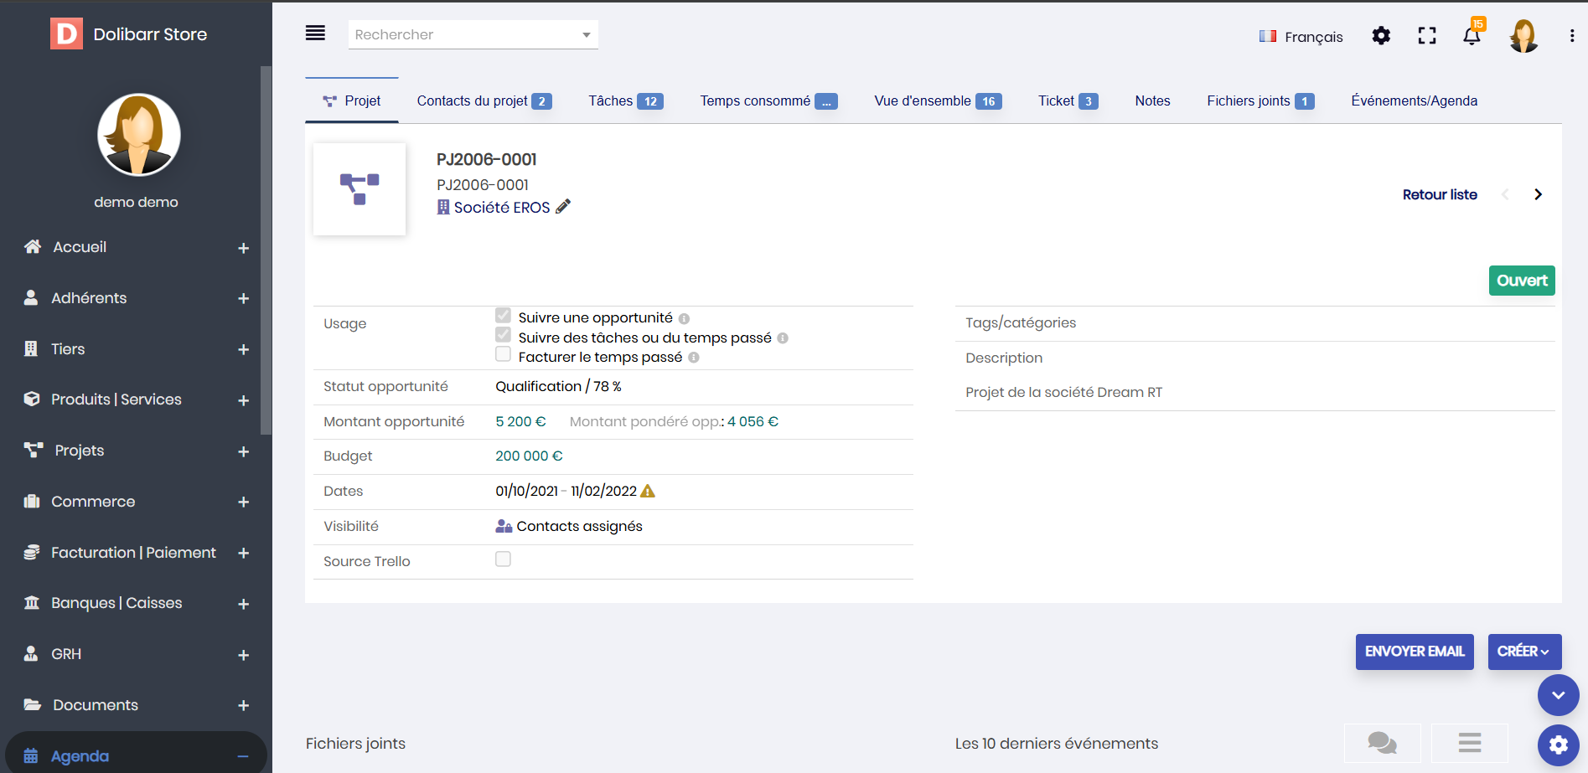Check the Source Trello checkbox

click(x=503, y=559)
